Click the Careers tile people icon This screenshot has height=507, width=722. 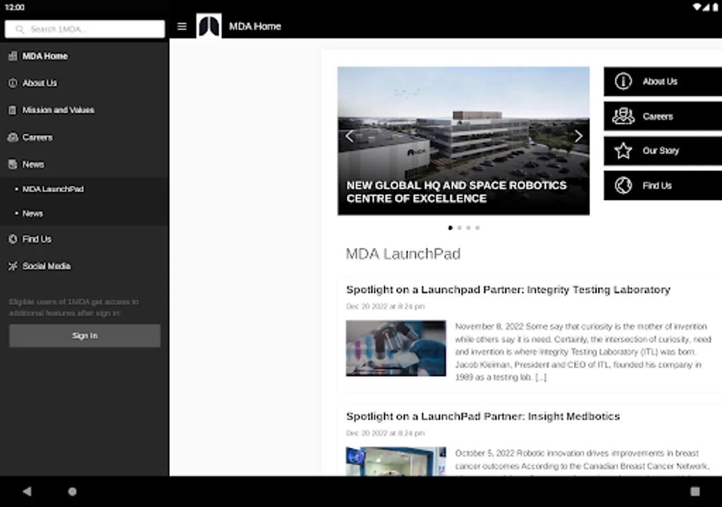623,116
